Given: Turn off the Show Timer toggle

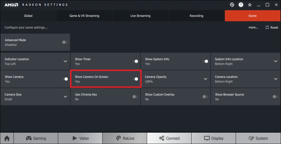Looking at the screenshot, I should pos(135,61).
